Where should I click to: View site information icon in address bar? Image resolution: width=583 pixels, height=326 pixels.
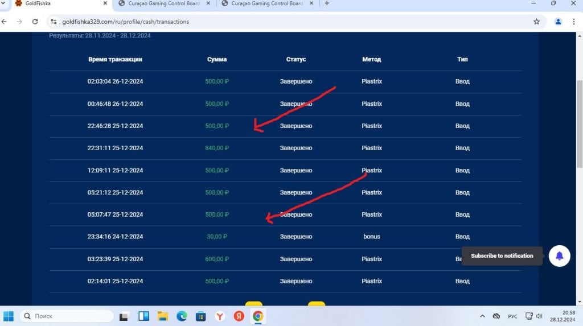(54, 22)
